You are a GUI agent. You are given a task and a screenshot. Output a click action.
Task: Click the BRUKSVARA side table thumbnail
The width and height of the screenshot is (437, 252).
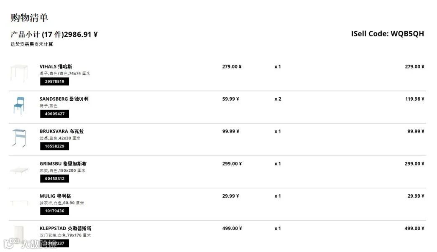[19, 138]
